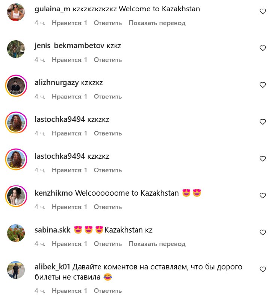272x301 pixels.
Task: Open kenzhikmo's story from the avatar
Action: 16,196
